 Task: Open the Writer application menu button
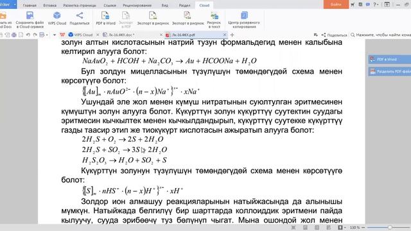(x=8, y=4)
